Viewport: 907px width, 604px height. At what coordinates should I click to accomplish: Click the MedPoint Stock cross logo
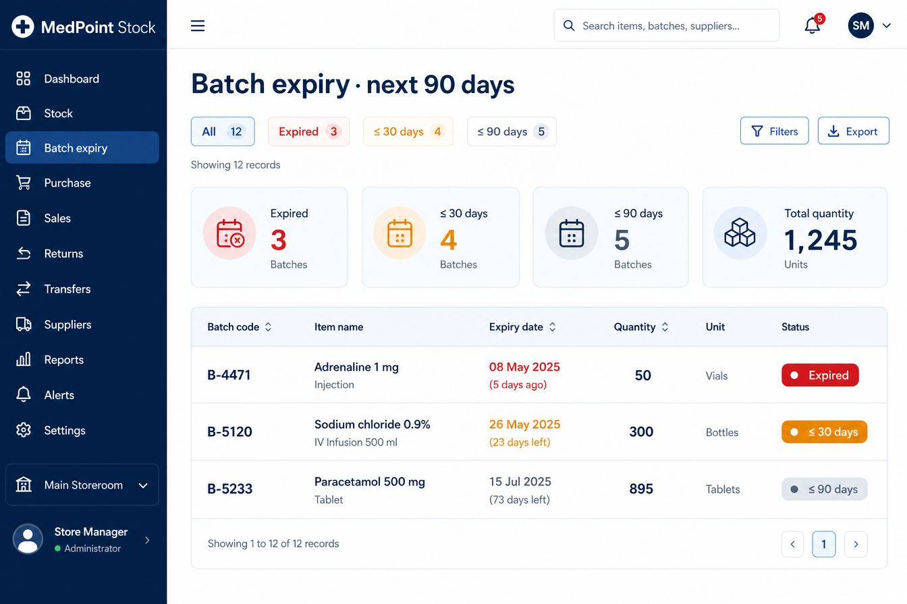(23, 27)
